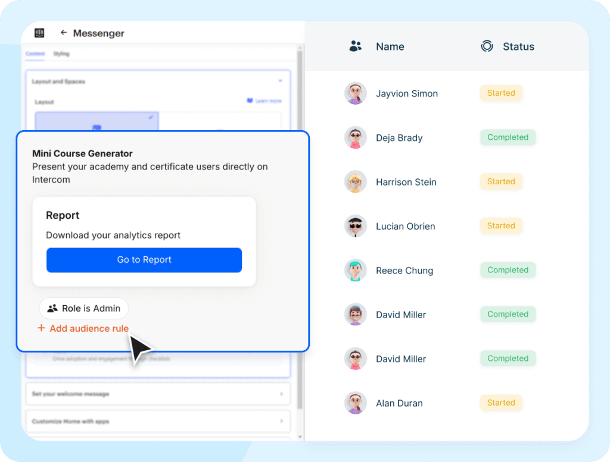Screen dimensions: 610x462
Task: Select Reece Chung's avatar
Action: coord(356,270)
